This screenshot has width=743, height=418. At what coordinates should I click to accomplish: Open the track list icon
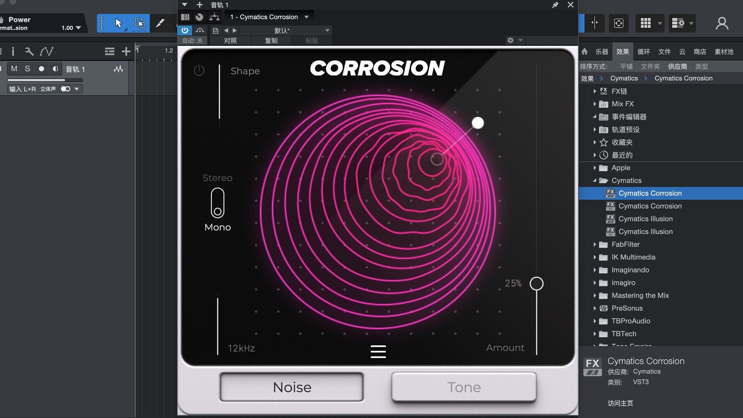tap(110, 51)
